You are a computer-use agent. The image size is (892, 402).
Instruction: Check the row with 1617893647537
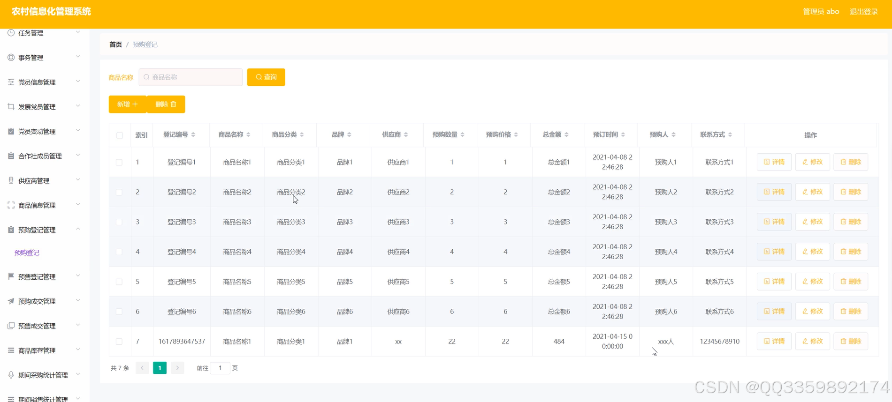119,342
